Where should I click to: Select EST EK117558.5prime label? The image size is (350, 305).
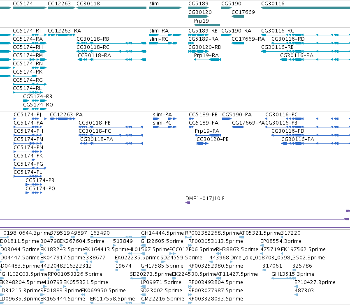(x=112, y=298)
